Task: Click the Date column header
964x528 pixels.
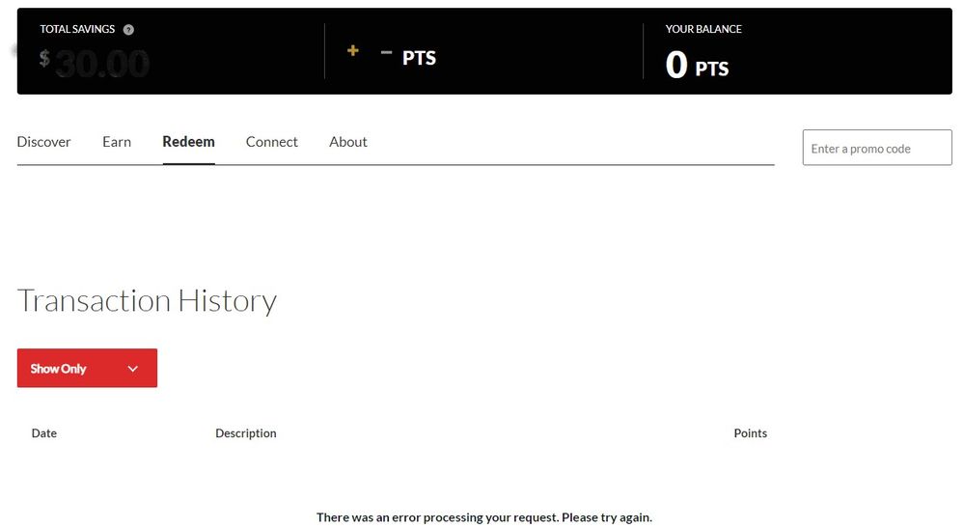Action: coord(44,433)
